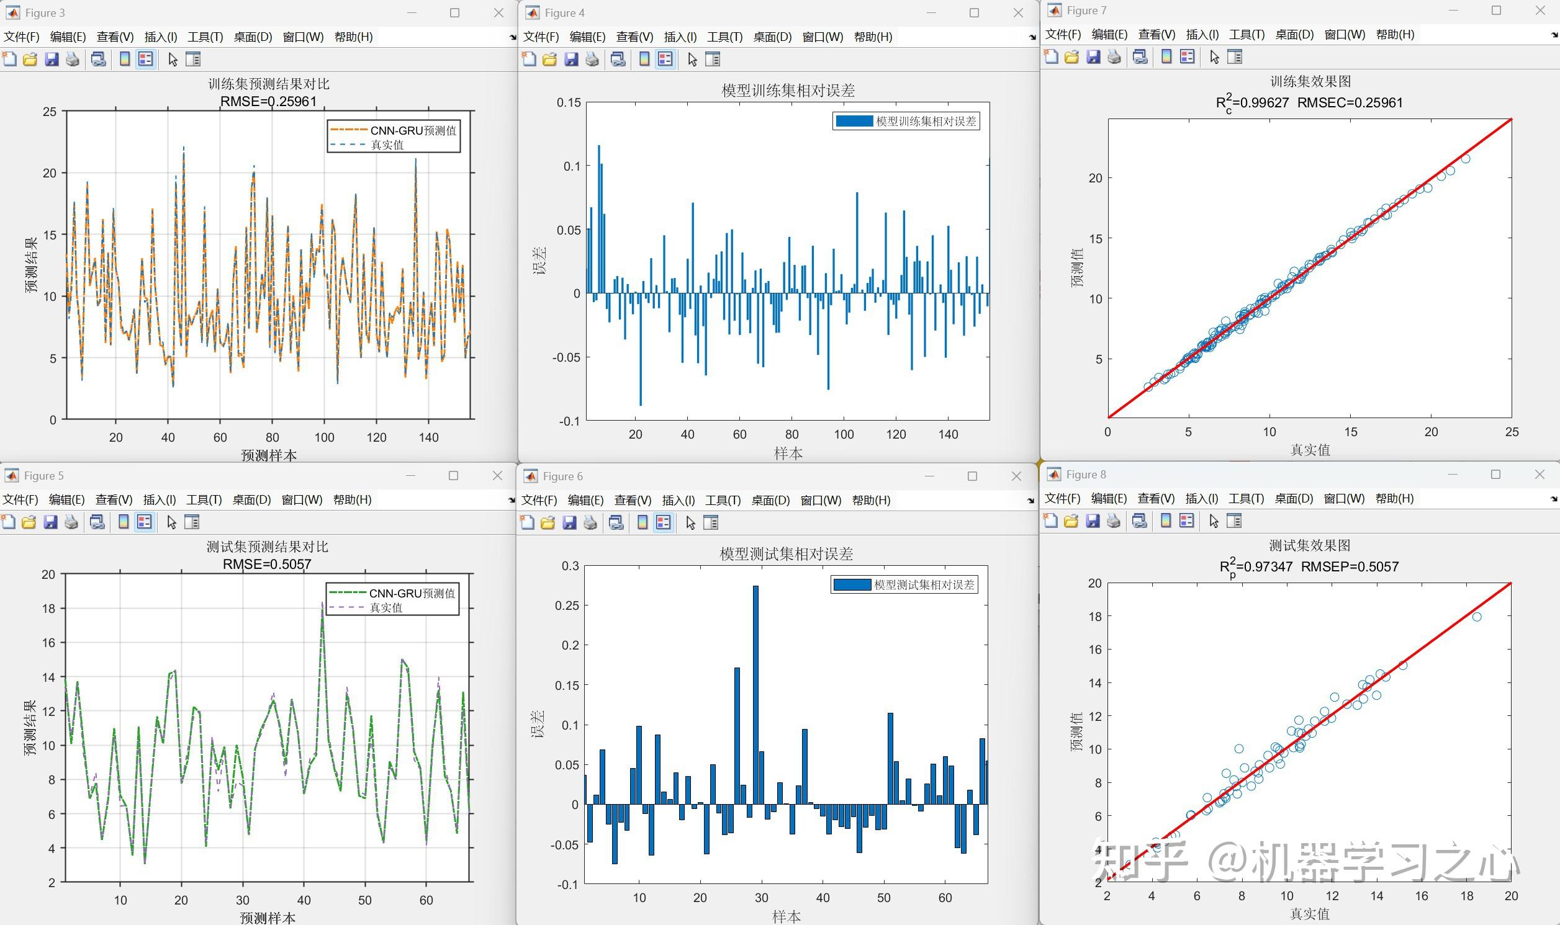Open 插入(I) menu in Figure 6

(678, 500)
